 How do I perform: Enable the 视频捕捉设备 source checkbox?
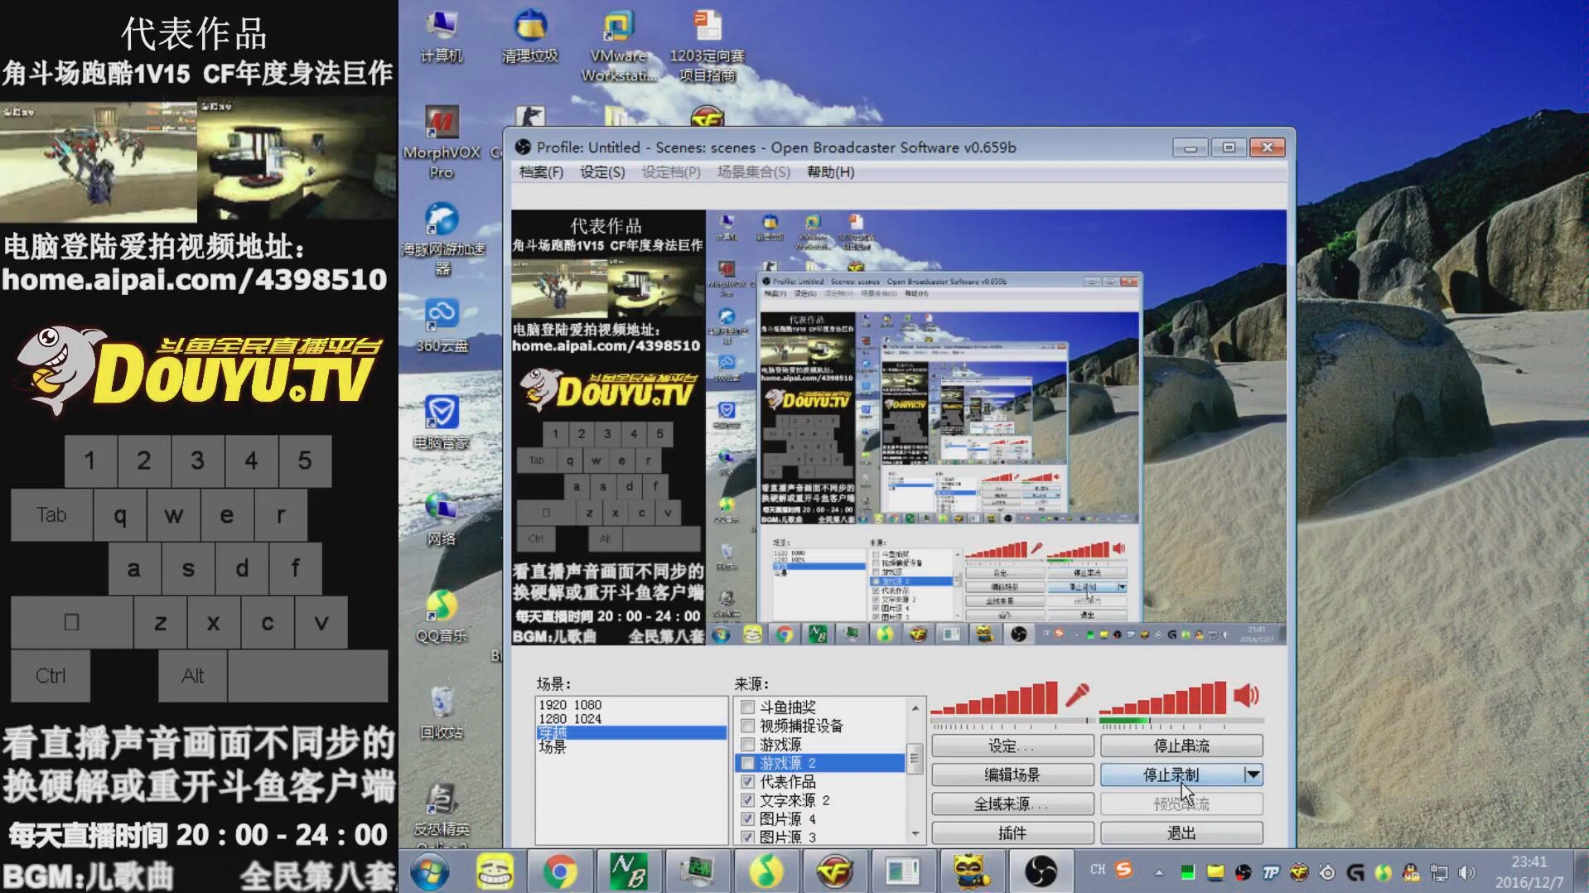click(x=747, y=726)
